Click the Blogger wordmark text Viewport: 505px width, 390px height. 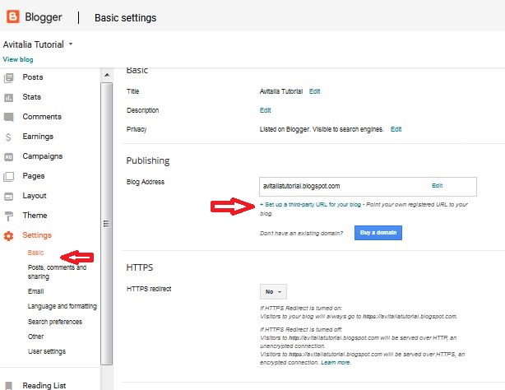(x=44, y=17)
